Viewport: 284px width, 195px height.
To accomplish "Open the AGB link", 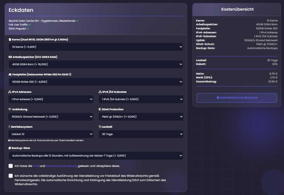I will point(36,166).
